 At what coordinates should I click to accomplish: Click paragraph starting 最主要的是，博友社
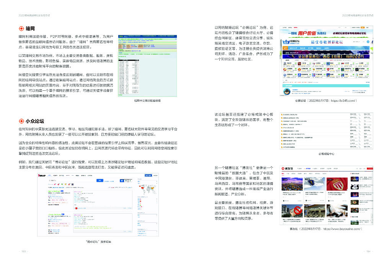(244, 211)
